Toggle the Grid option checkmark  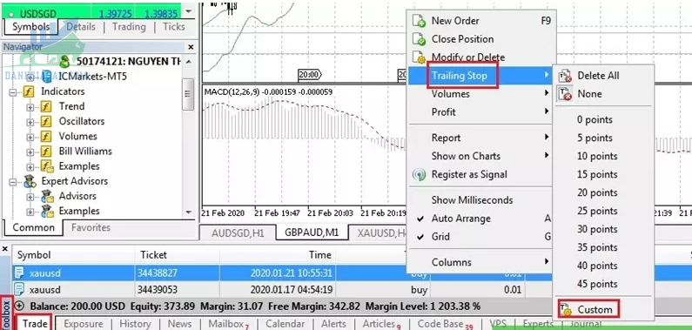coord(420,237)
